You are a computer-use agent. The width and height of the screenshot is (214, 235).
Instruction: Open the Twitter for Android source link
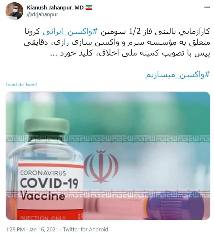point(86,229)
